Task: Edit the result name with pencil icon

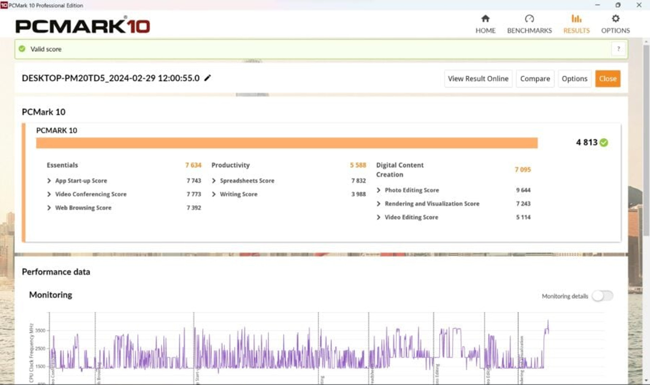Action: click(208, 78)
